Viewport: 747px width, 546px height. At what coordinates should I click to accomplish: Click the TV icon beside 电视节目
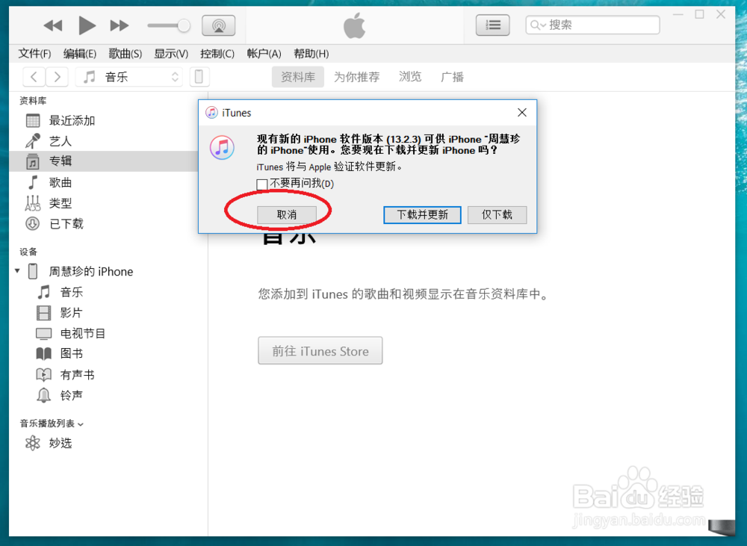coord(44,334)
